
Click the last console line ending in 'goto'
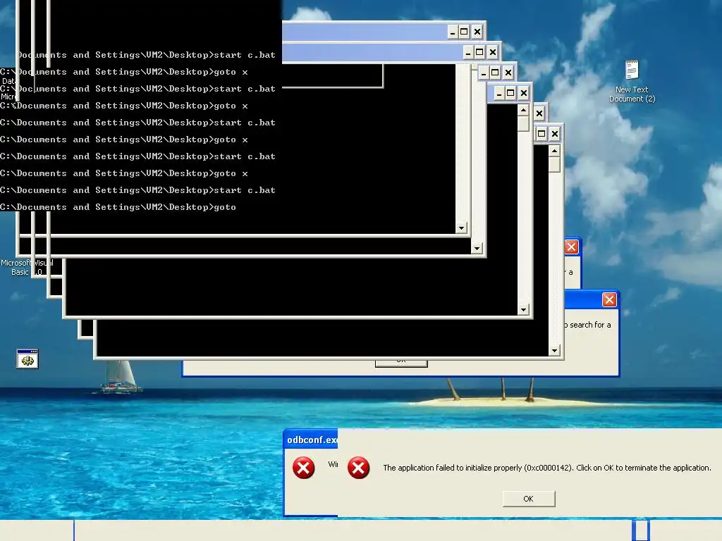click(118, 207)
